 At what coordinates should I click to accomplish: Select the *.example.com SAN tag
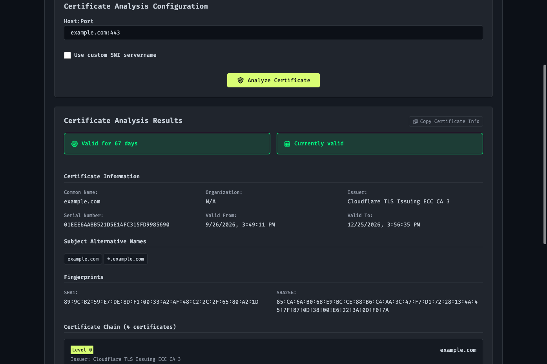(x=126, y=259)
